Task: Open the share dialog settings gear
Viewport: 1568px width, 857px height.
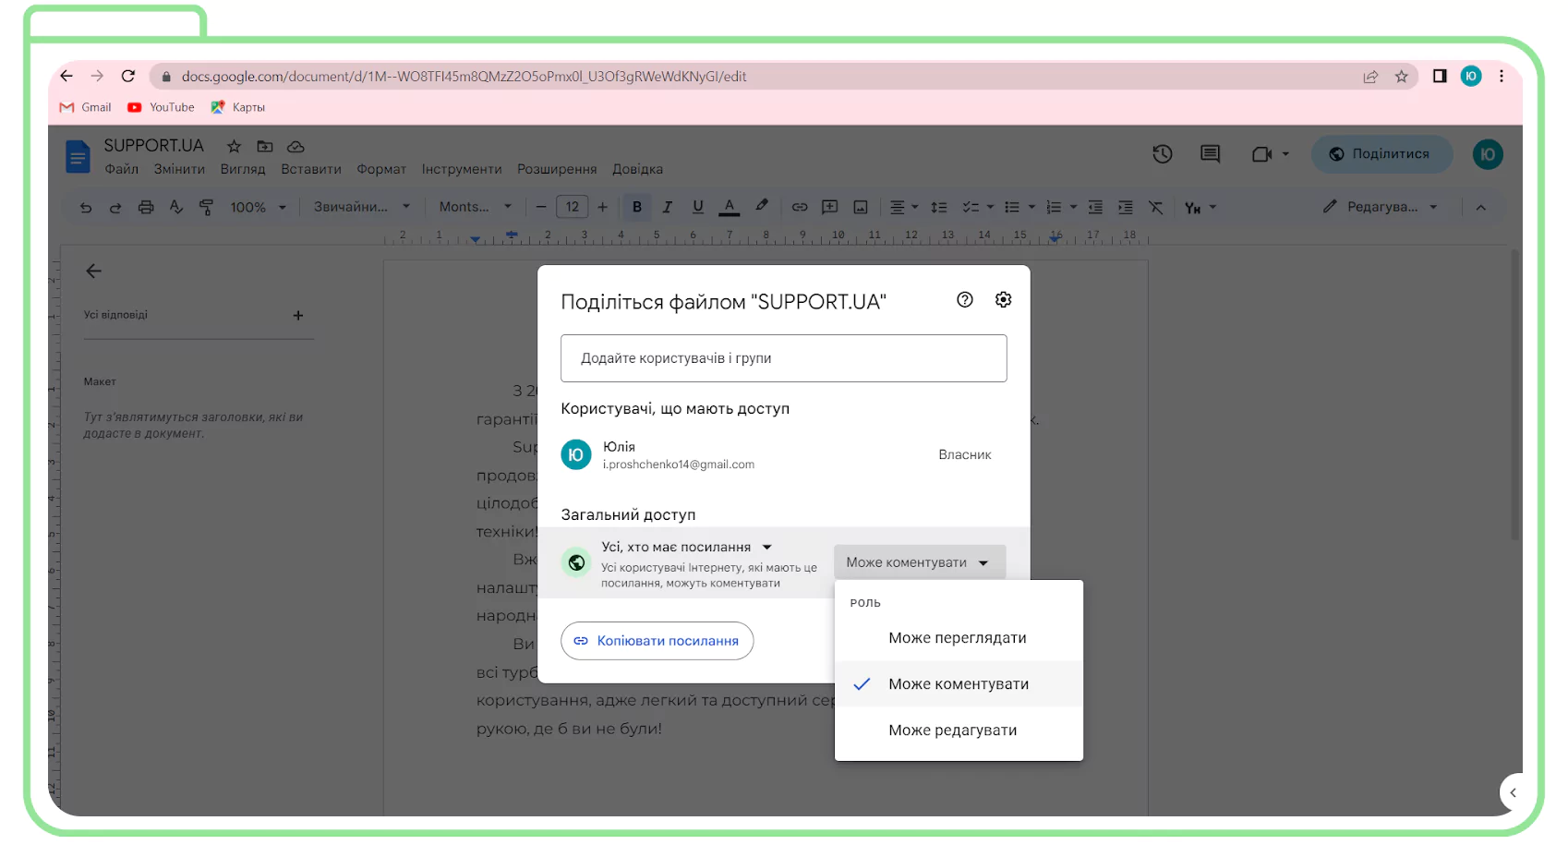Action: [1004, 299]
